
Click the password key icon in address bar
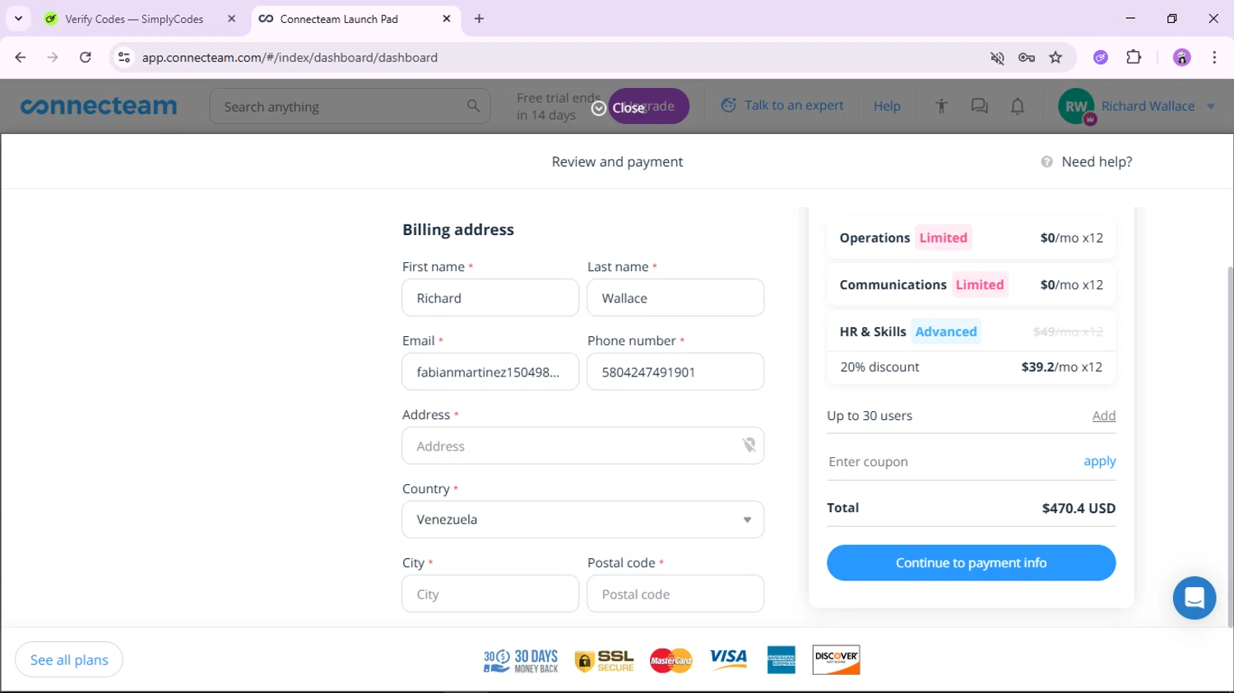(x=1026, y=58)
